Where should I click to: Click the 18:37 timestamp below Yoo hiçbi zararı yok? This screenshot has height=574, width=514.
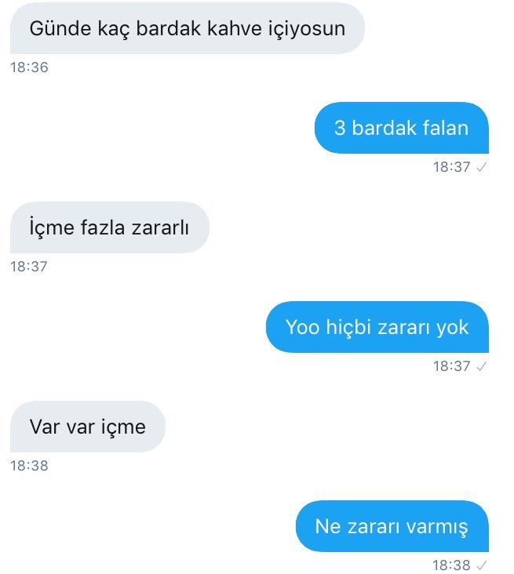pyautogui.click(x=451, y=366)
